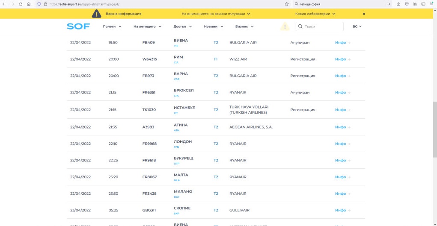Image resolution: width=437 pixels, height=226 pixels.
Task: Click terminal T1 link for flight W64315
Action: 215,59
